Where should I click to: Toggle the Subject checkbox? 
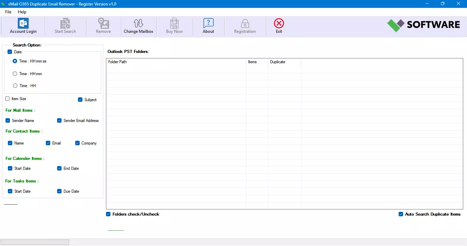pyautogui.click(x=80, y=100)
